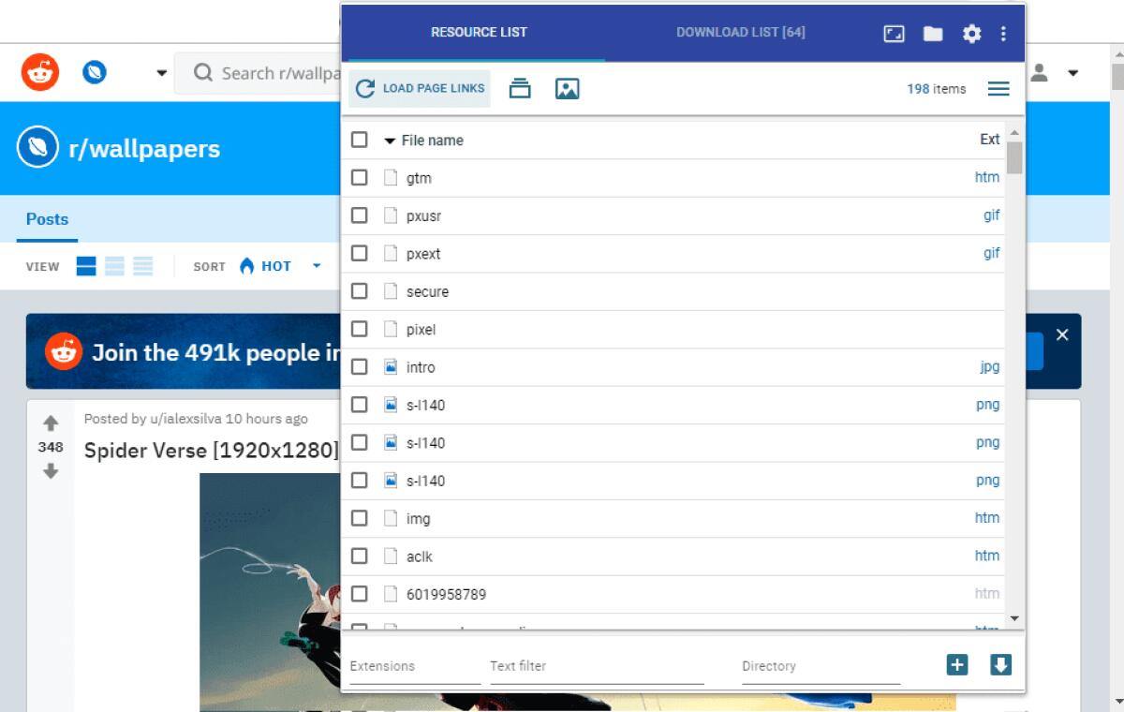Open the extension settings gear

971,33
